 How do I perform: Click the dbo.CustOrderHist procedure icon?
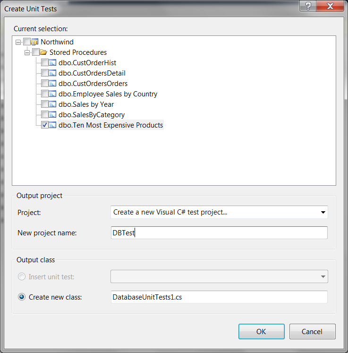coord(53,63)
